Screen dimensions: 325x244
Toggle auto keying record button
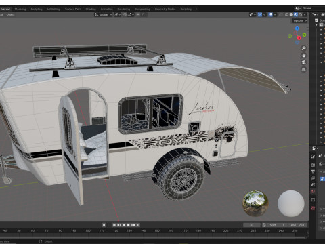[x=104, y=225]
